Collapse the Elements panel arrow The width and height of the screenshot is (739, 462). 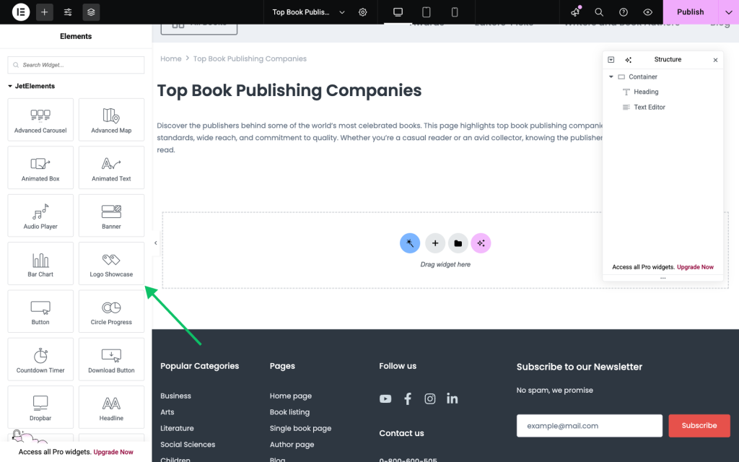(156, 243)
